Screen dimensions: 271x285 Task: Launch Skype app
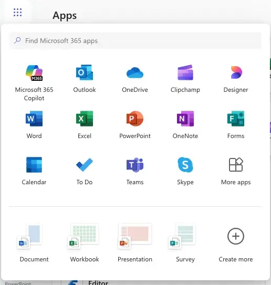(x=185, y=171)
